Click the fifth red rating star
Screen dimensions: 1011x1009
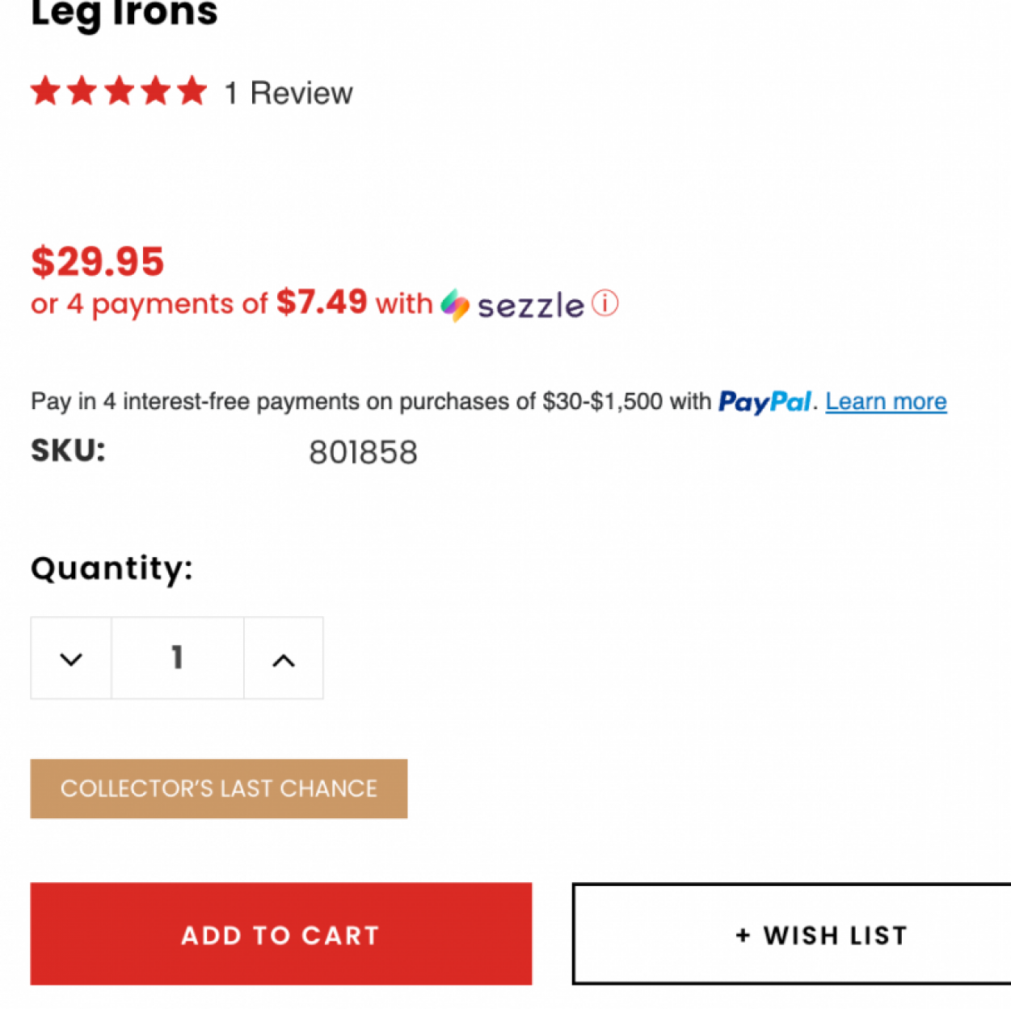click(x=192, y=91)
